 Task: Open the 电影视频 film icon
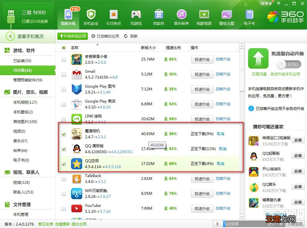tap(204, 15)
